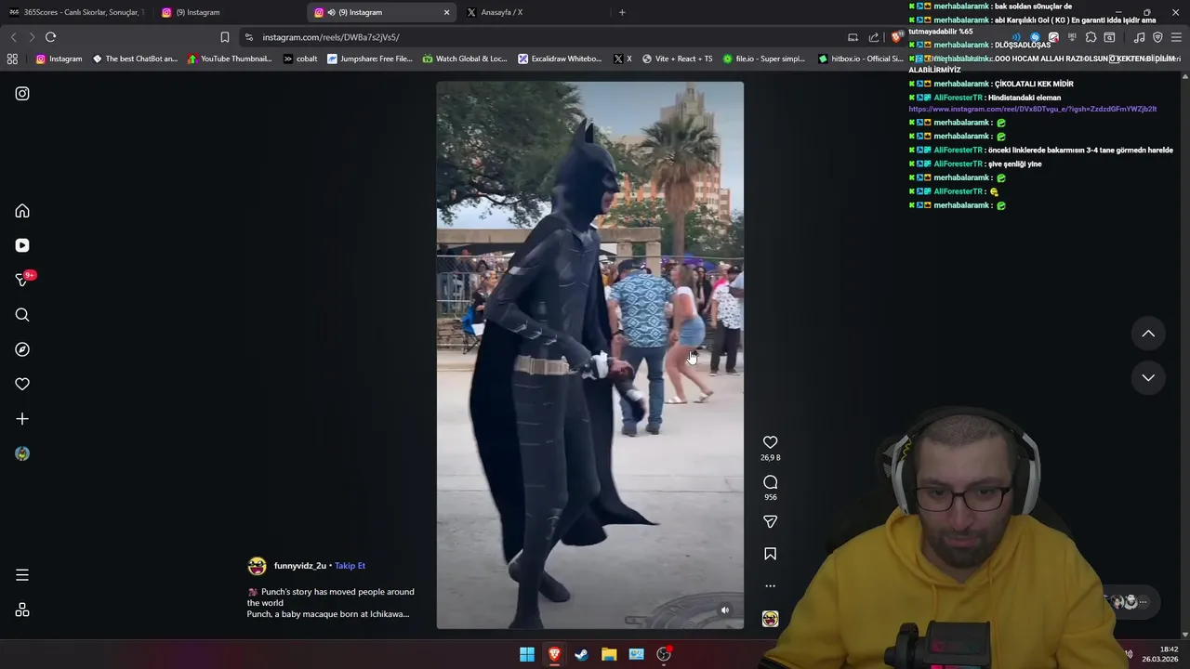This screenshot has width=1190, height=669.
Task: Open the Instagram reel link in chat
Action: 1032,109
